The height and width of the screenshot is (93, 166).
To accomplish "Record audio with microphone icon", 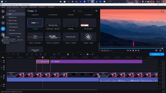I will [x=72, y=54].
